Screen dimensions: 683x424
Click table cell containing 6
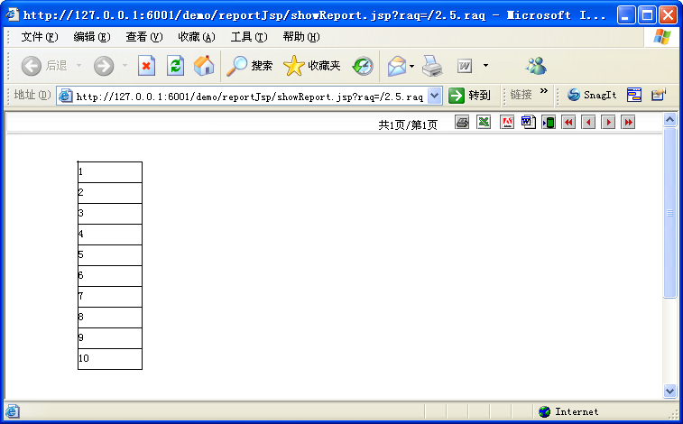[110, 276]
